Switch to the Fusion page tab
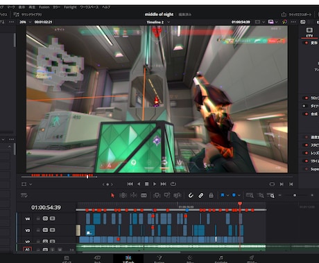The image size is (319, 263). [x=159, y=259]
